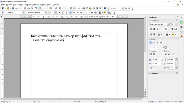Click the Font Color icon in the toolbar
This screenshot has height=103, width=184.
coord(100,13)
